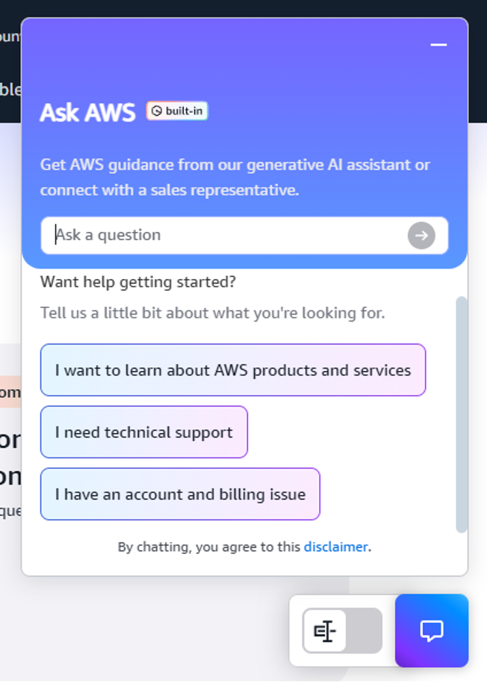Click the built-in badge icon
487x682 pixels.
(156, 111)
